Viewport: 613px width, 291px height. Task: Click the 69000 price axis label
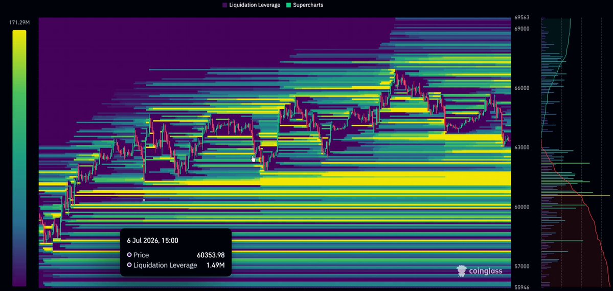pos(522,29)
